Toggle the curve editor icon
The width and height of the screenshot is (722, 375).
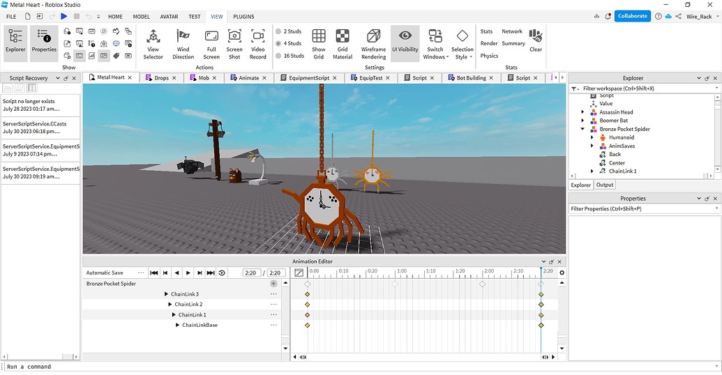[x=299, y=273]
